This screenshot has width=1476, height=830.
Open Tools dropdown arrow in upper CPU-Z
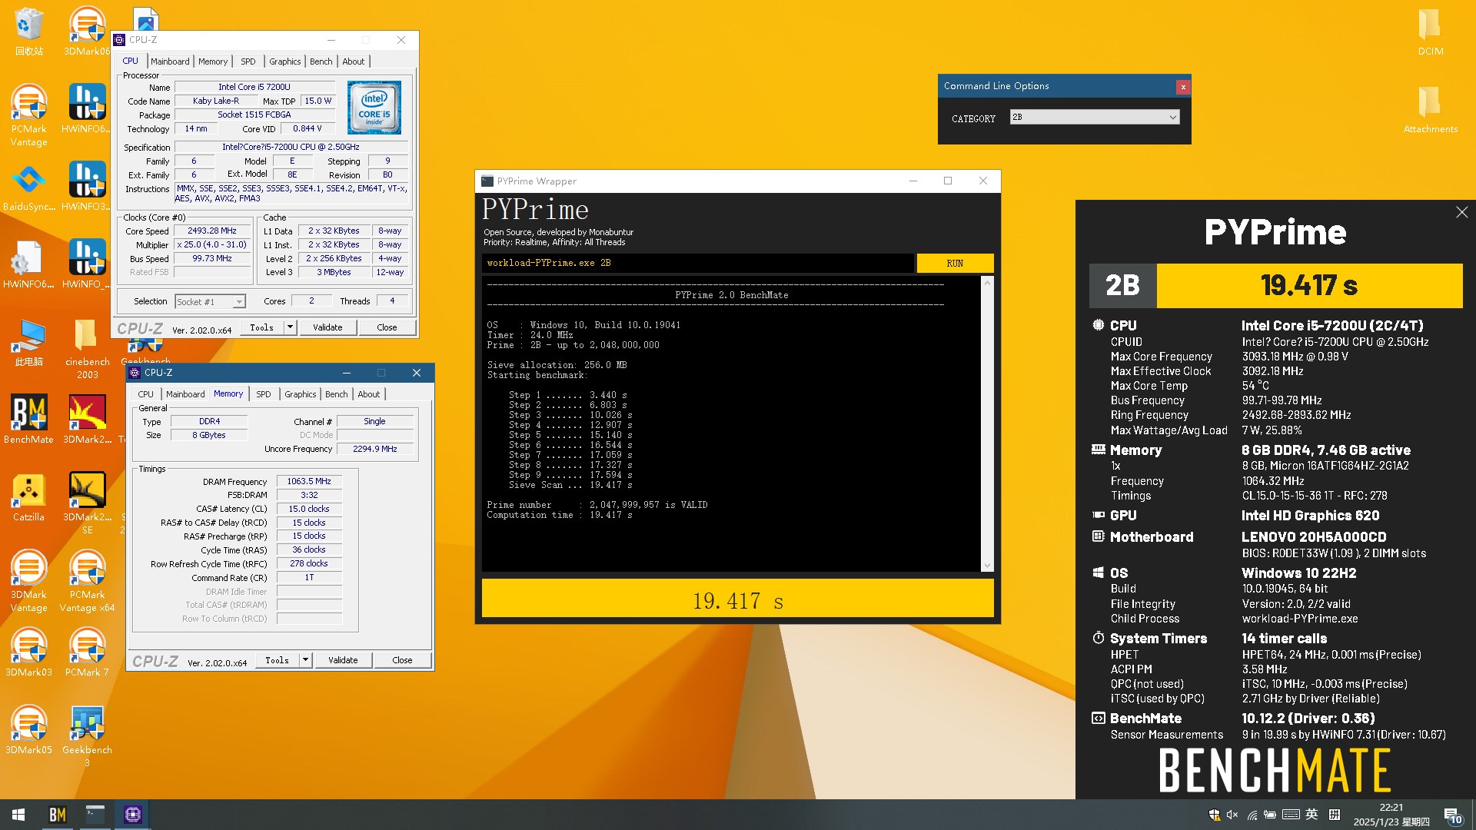(x=290, y=327)
